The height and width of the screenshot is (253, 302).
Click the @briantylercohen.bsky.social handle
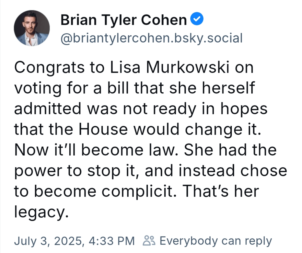tap(151, 38)
